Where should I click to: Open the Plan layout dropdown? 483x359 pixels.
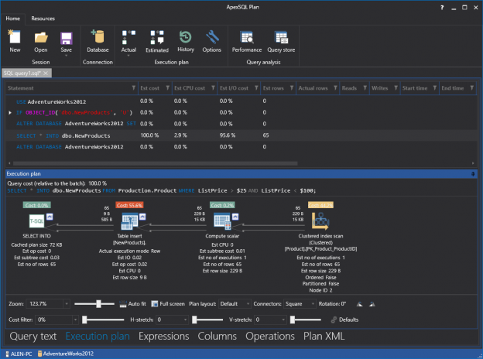tap(248, 304)
